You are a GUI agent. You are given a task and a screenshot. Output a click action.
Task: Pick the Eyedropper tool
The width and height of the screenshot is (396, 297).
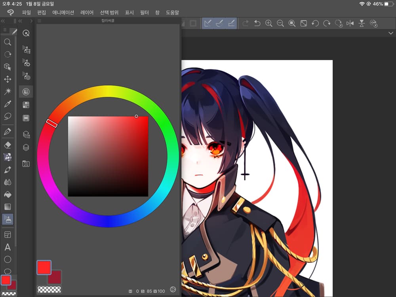7,105
